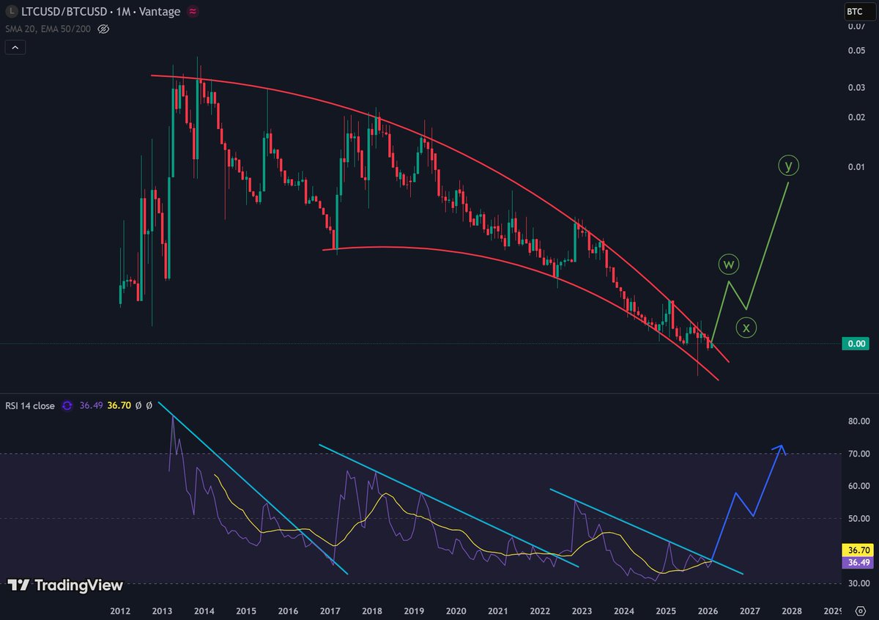Select the circled "x" Elliott wave label
This screenshot has width=879, height=620.
click(746, 328)
